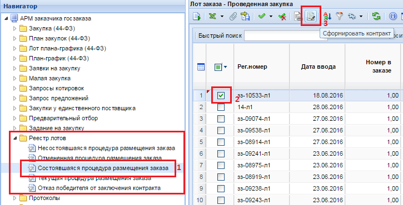This screenshot has width=403, height=205.
Task: Click the print document icon
Action: coord(297,17)
